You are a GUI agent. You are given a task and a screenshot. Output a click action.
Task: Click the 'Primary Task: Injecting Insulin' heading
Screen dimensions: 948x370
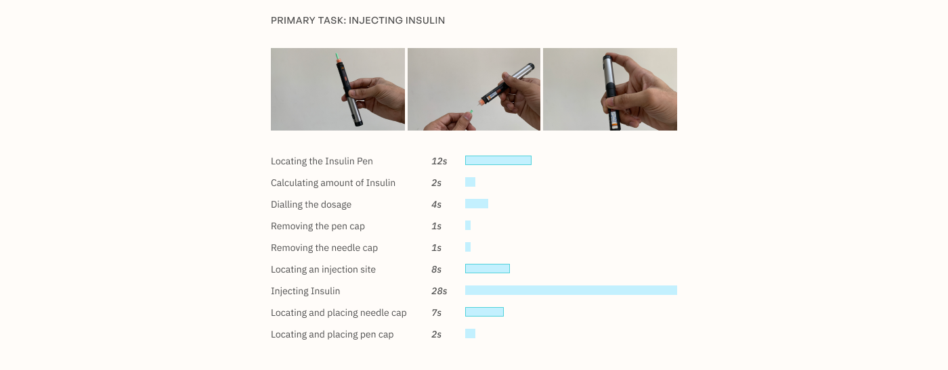tap(358, 20)
